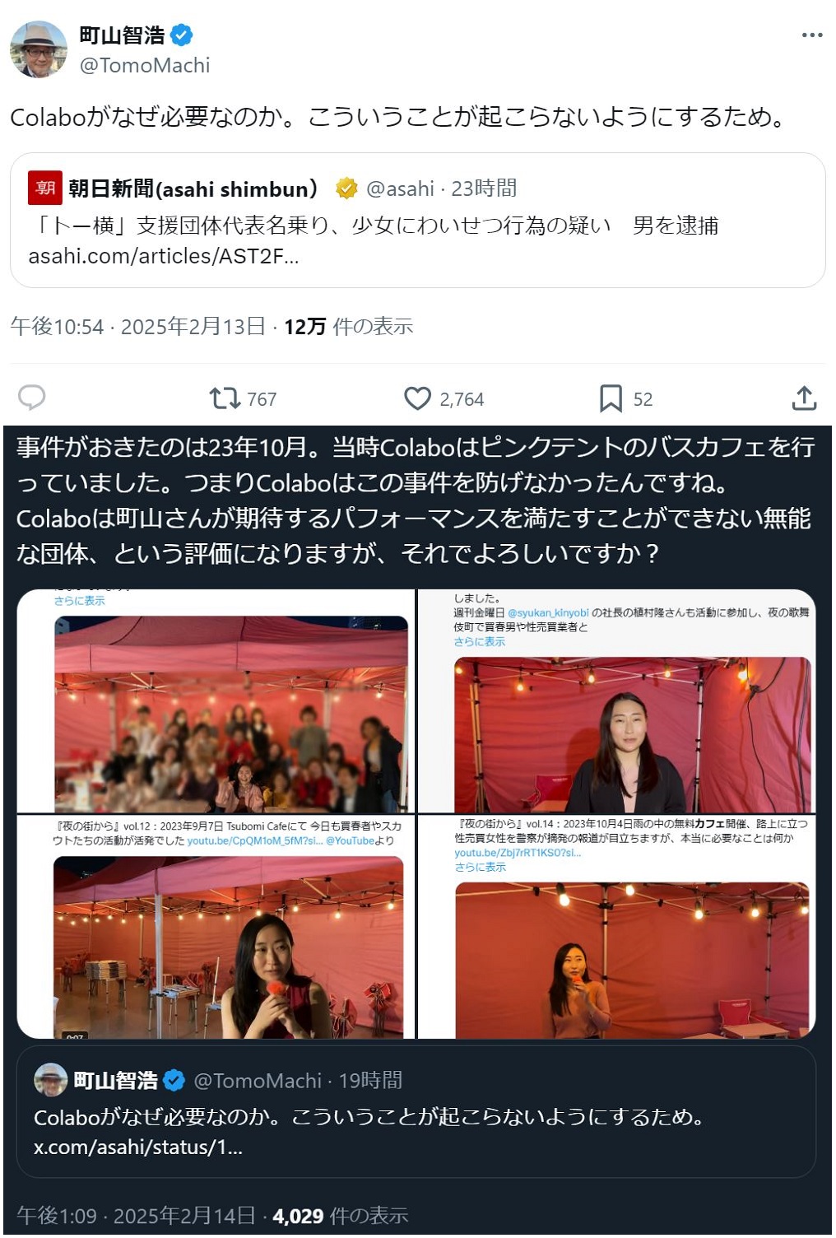Viewport: 836px width, 1238px height.
Task: Click the 午後10:54 · 2025年2月13日 timestamp
Action: (137, 327)
